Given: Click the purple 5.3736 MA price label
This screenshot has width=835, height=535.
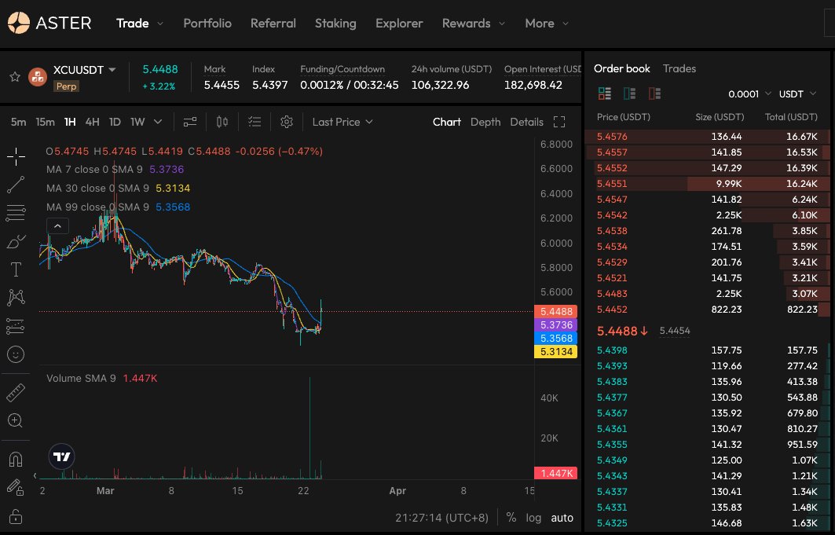Looking at the screenshot, I should [556, 324].
